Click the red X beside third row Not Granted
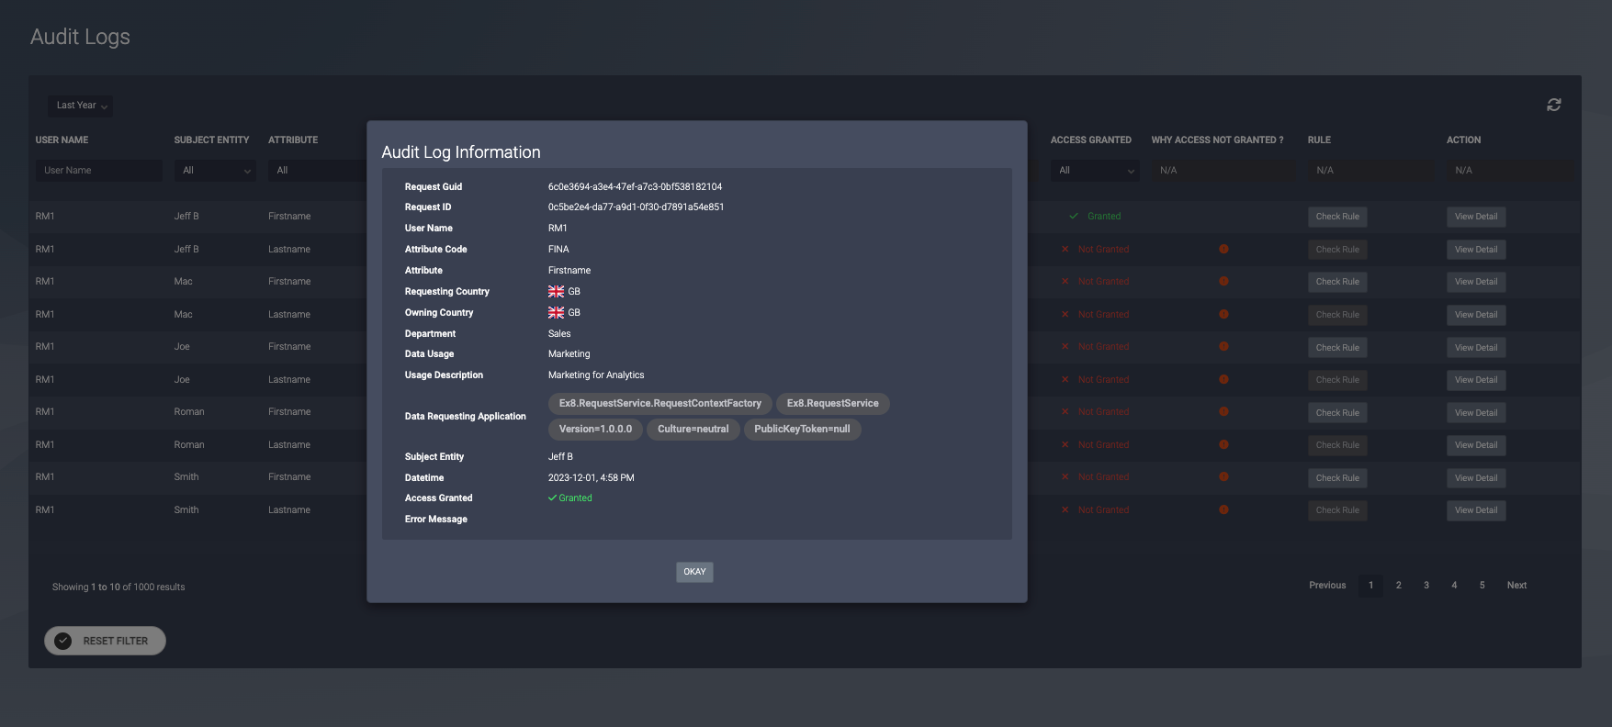The height and width of the screenshot is (727, 1612). (x=1065, y=282)
